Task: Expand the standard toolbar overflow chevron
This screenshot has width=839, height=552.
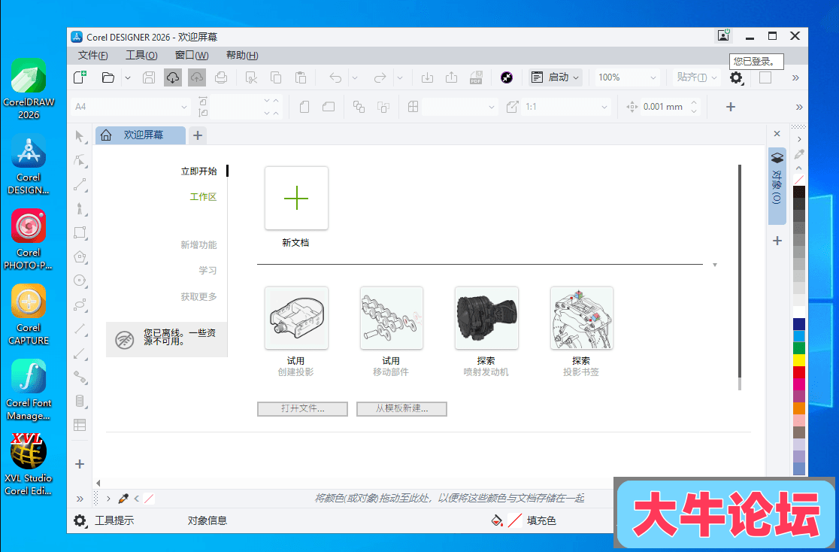Action: [795, 77]
